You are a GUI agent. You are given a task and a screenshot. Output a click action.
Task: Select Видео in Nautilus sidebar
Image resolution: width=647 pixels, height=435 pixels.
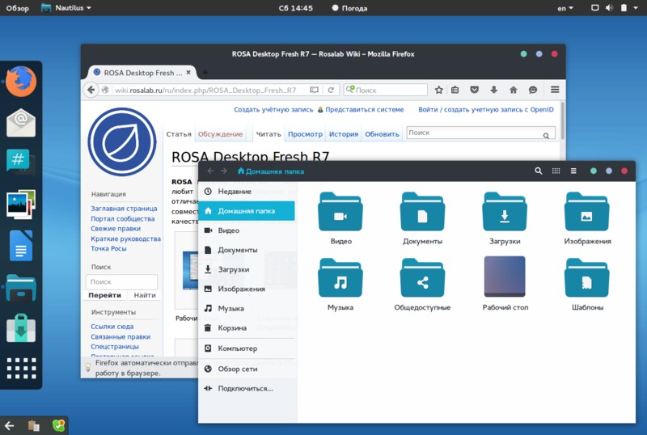pyautogui.click(x=247, y=230)
